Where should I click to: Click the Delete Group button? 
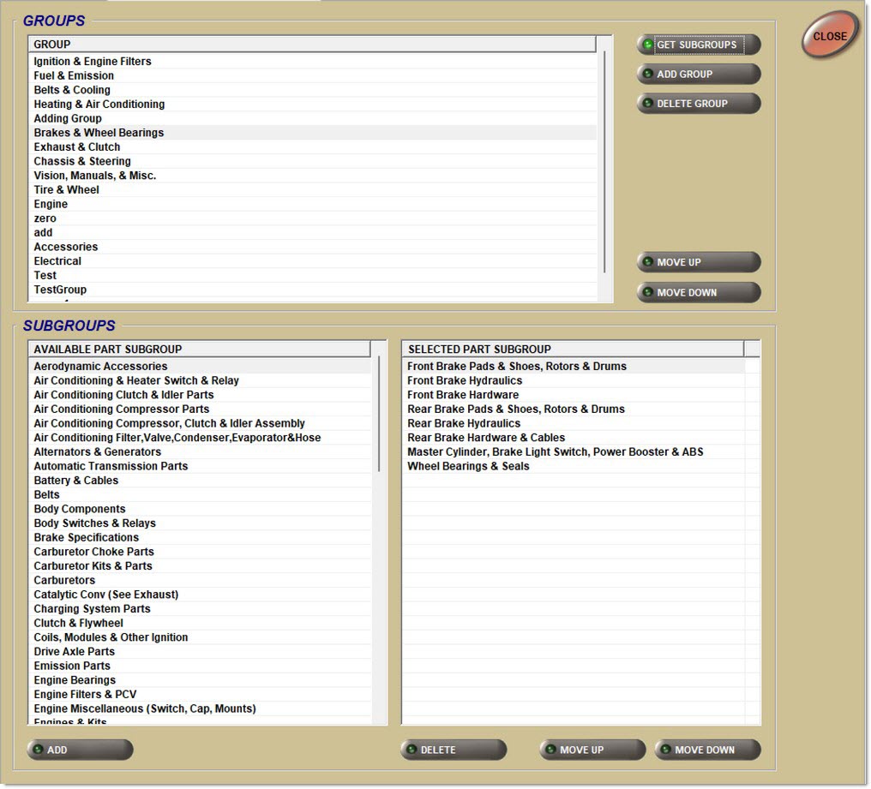pyautogui.click(x=699, y=104)
